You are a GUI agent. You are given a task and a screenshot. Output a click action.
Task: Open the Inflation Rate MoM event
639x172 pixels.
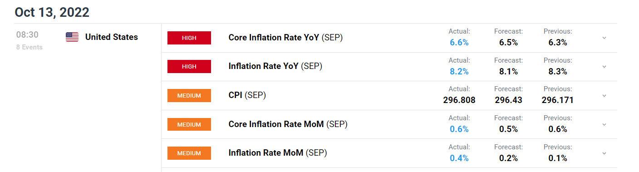click(x=278, y=153)
